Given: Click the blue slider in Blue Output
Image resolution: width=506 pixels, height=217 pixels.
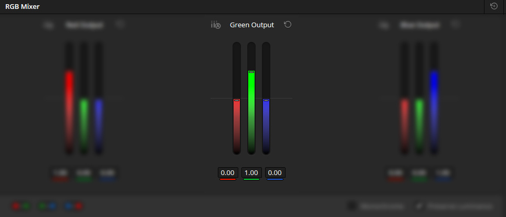Looking at the screenshot, I should click(x=434, y=99).
